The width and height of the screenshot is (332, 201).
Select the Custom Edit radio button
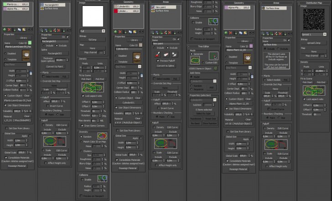(x=203, y=63)
